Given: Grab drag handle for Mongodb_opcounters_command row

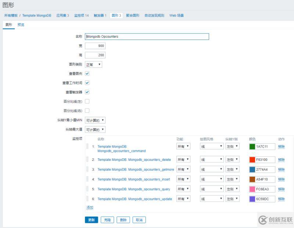Looking at the screenshot, I should [x=87, y=146].
